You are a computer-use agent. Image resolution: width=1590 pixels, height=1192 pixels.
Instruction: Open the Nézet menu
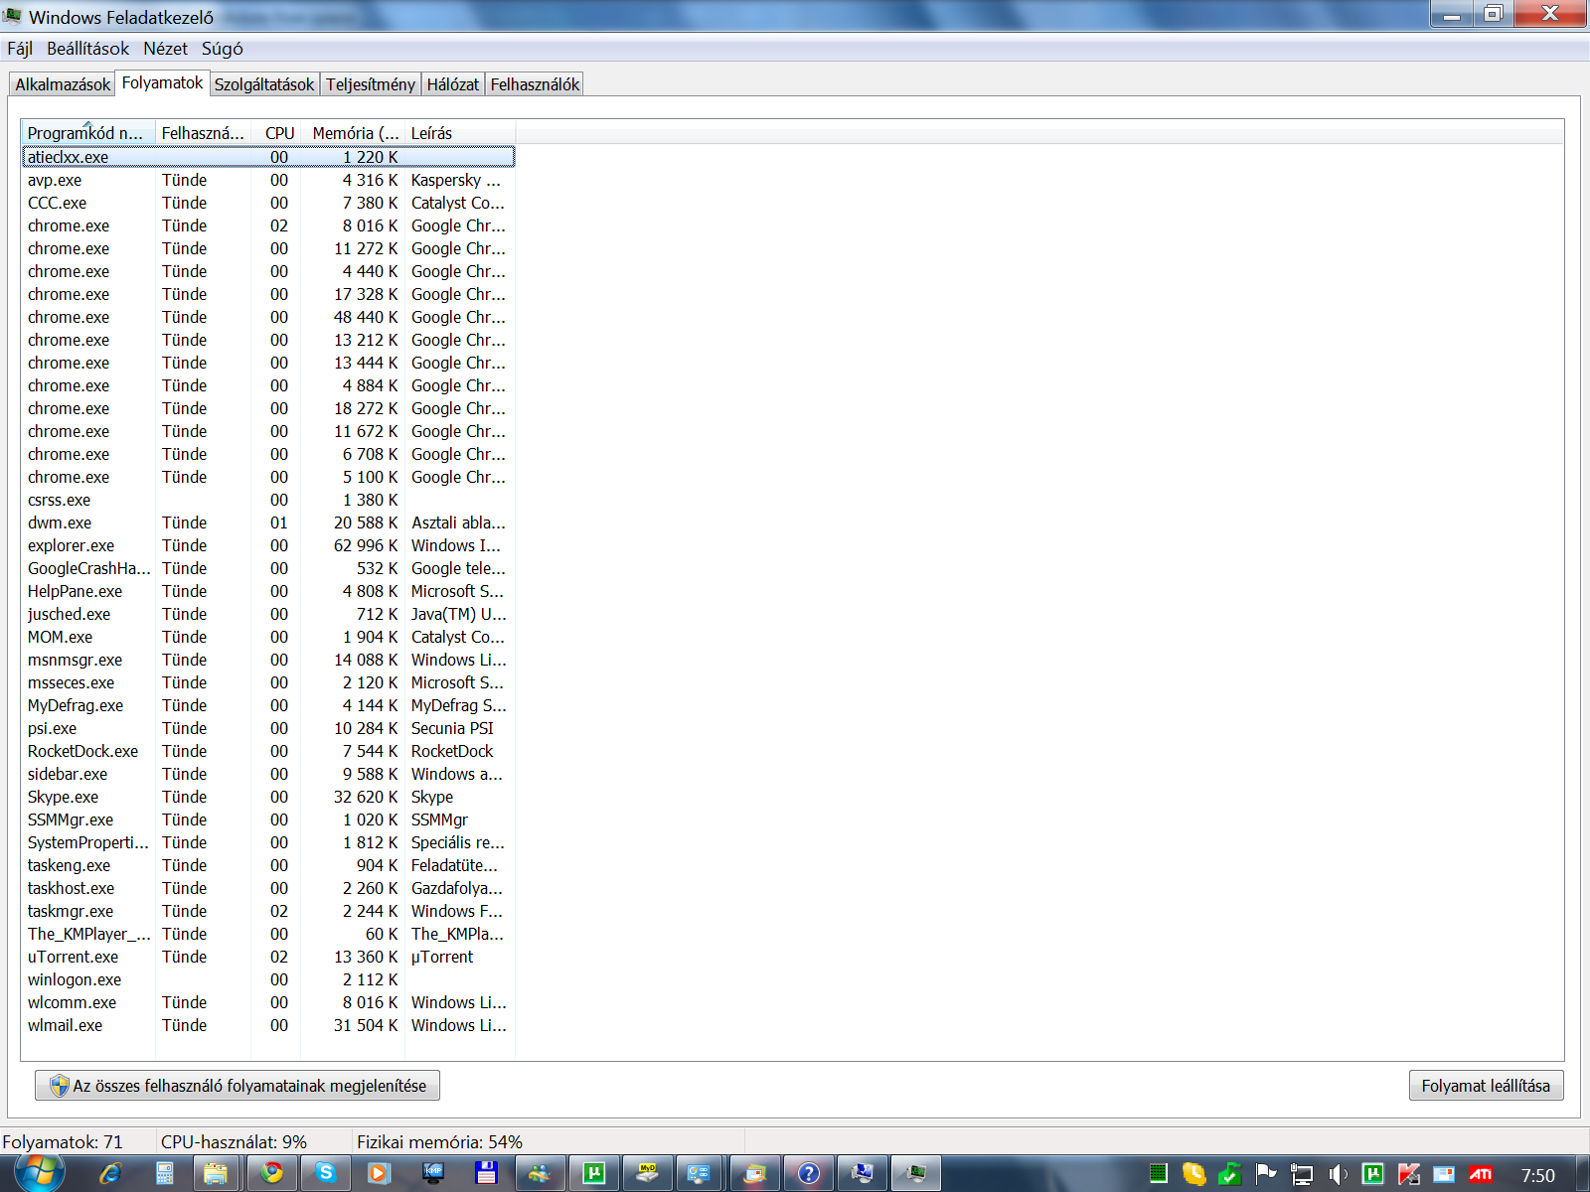165,49
